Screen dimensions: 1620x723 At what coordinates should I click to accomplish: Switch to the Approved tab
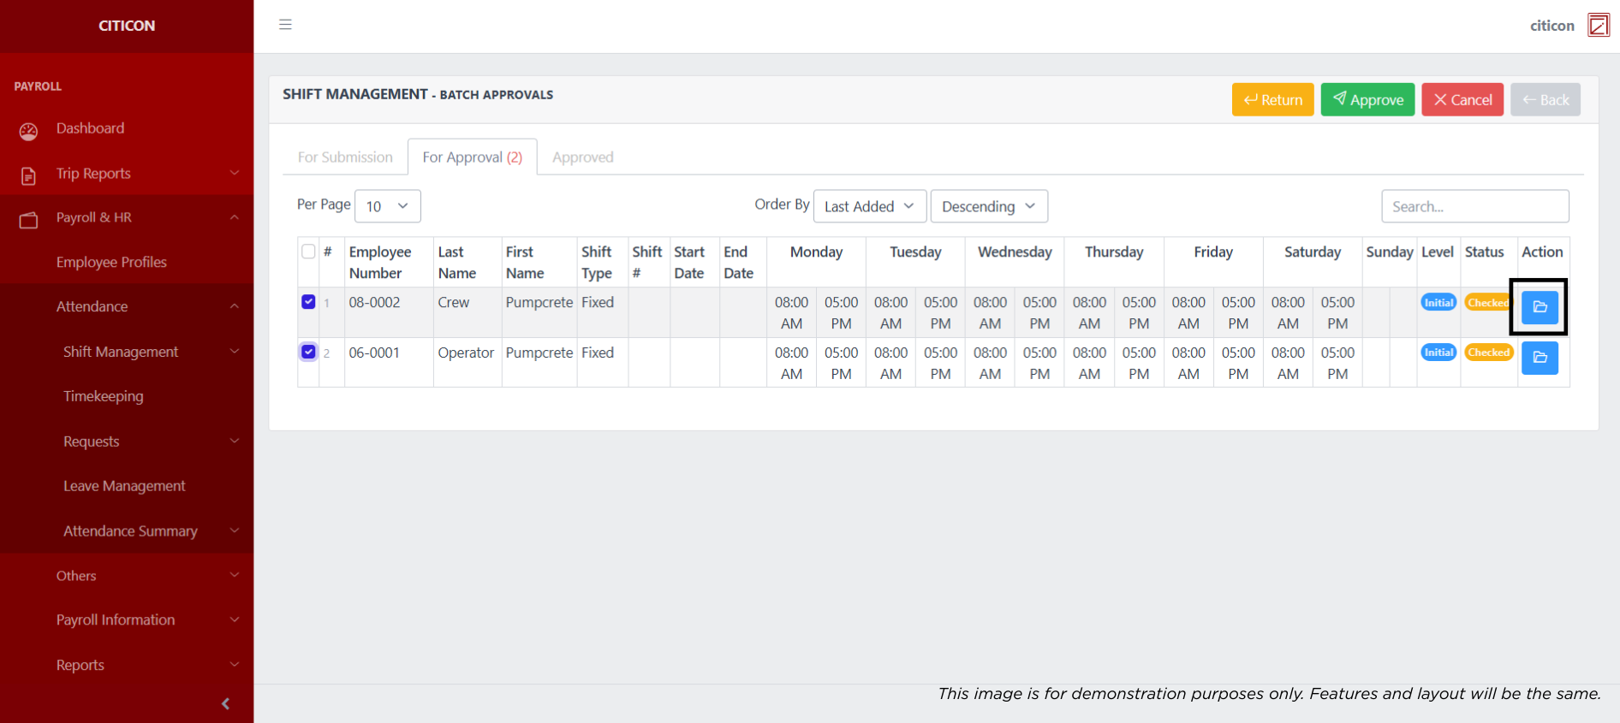point(582,157)
